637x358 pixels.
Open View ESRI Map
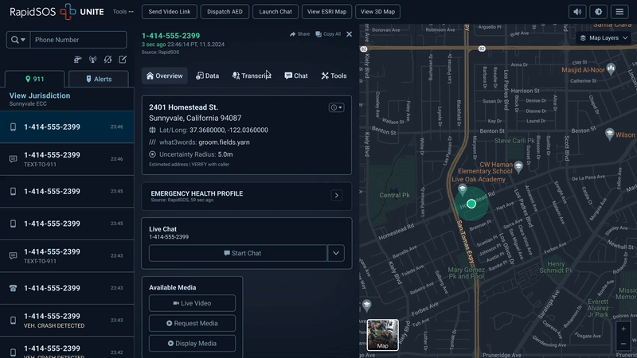click(326, 12)
